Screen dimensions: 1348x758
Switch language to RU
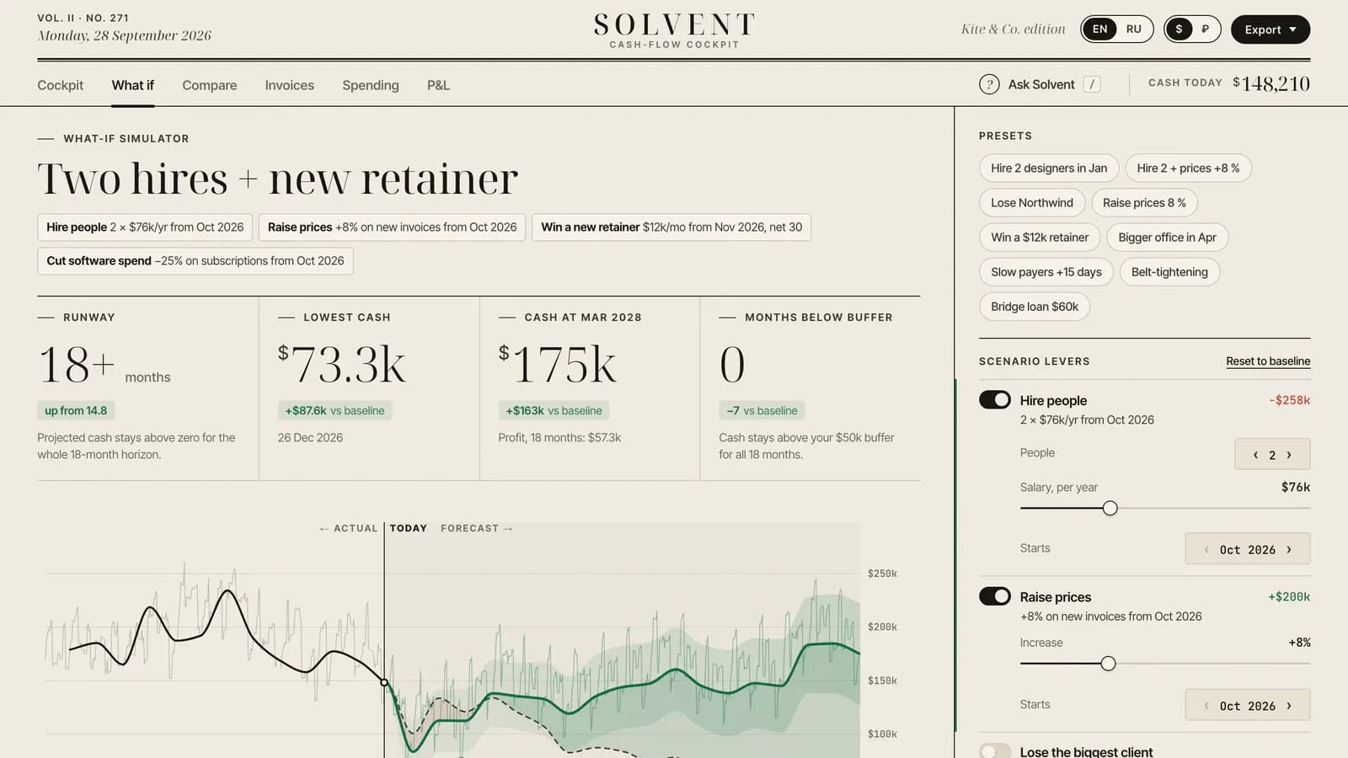[1134, 29]
